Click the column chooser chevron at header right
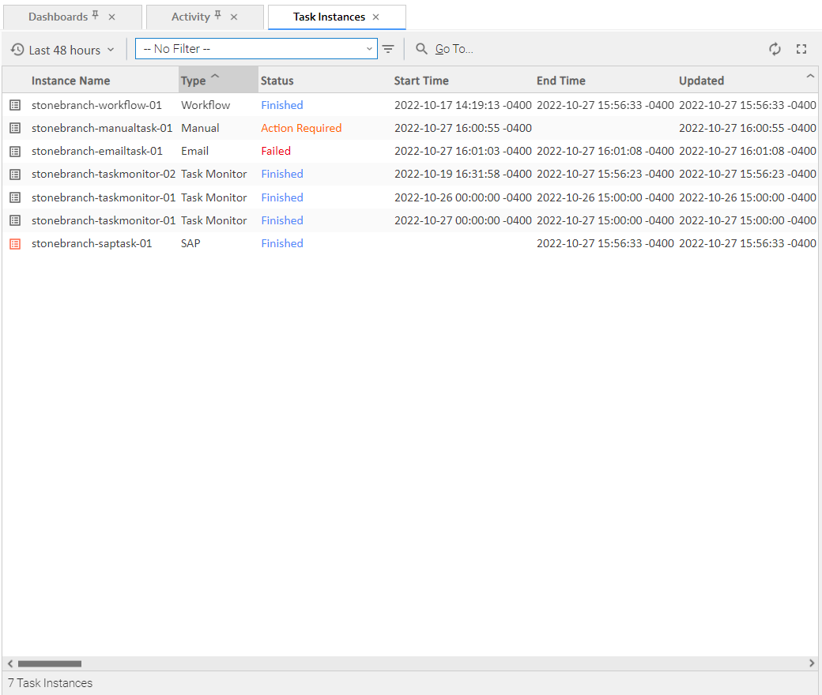The width and height of the screenshot is (822, 695). pos(809,76)
